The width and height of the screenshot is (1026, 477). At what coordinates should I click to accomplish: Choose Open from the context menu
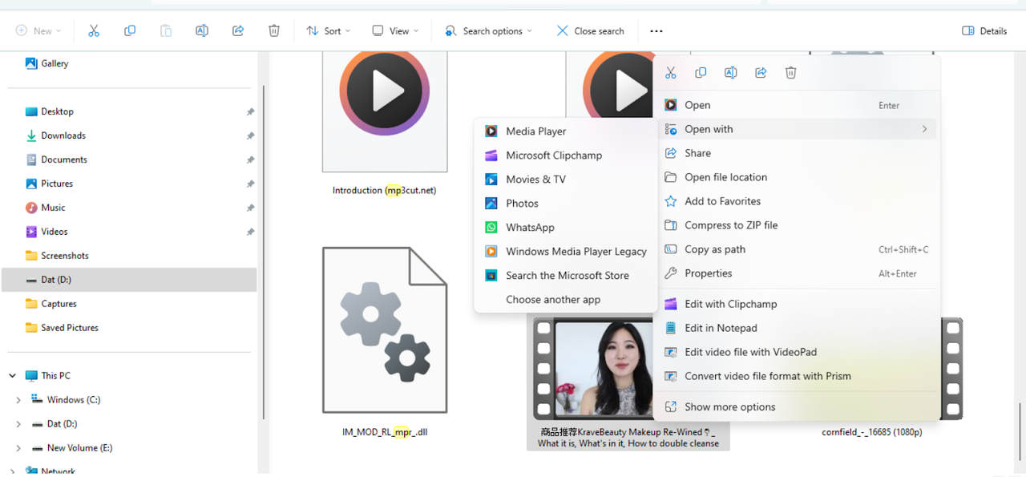pos(798,105)
